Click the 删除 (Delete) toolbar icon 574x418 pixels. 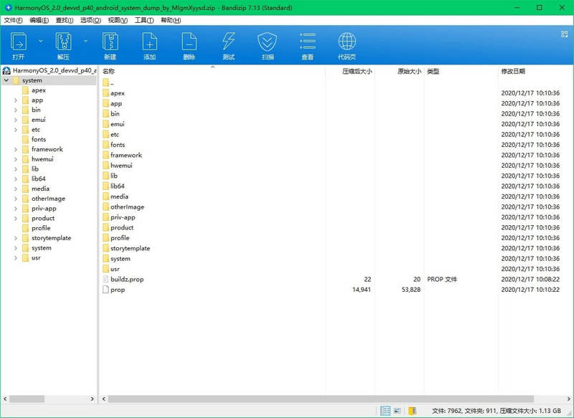189,44
